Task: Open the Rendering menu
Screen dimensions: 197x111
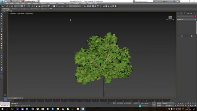Action: point(61,4)
